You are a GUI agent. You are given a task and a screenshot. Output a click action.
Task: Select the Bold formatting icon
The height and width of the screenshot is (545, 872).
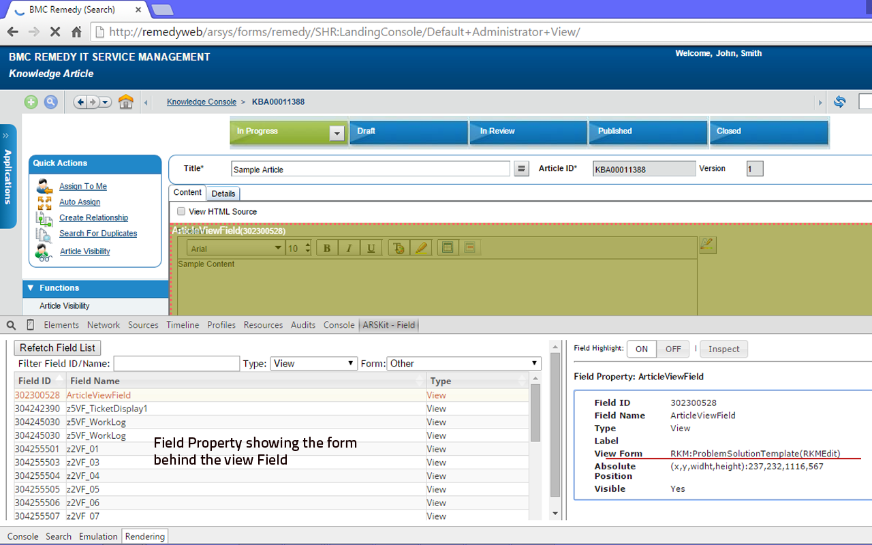click(x=326, y=247)
